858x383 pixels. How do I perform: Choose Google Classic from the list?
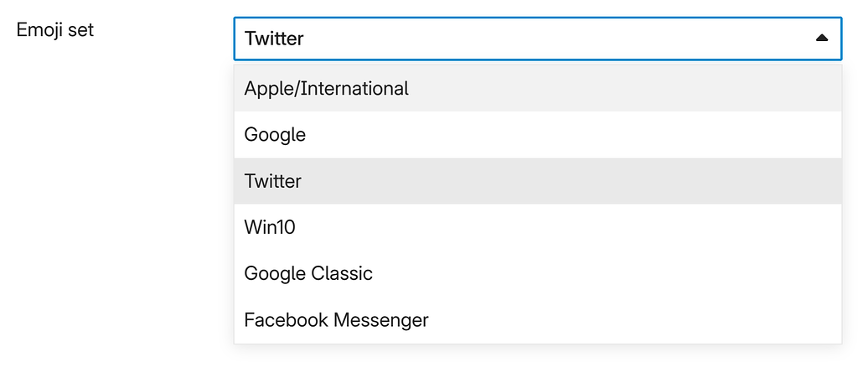(308, 273)
